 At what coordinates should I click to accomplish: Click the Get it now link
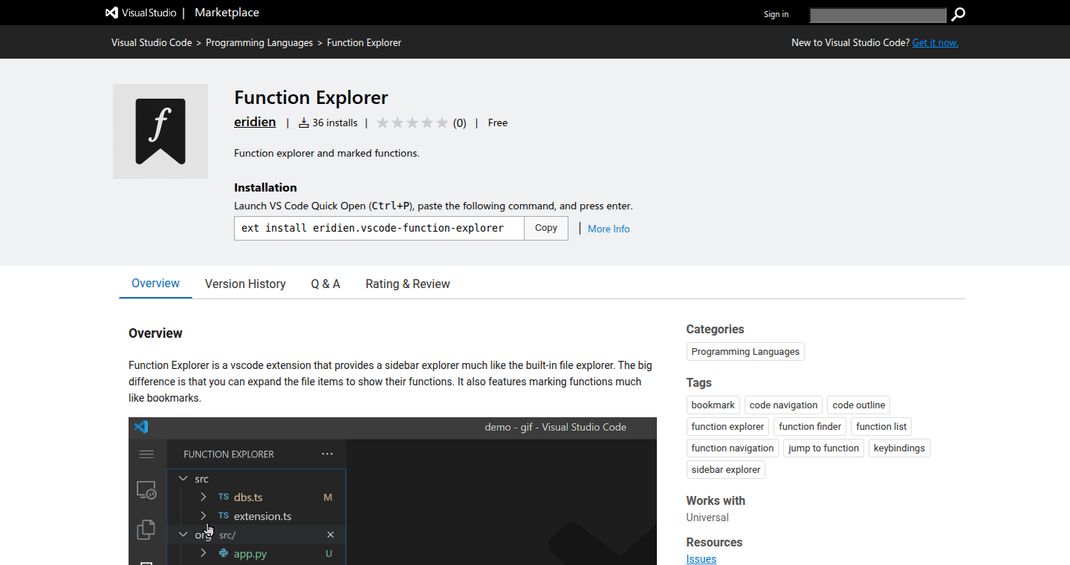[x=935, y=42]
